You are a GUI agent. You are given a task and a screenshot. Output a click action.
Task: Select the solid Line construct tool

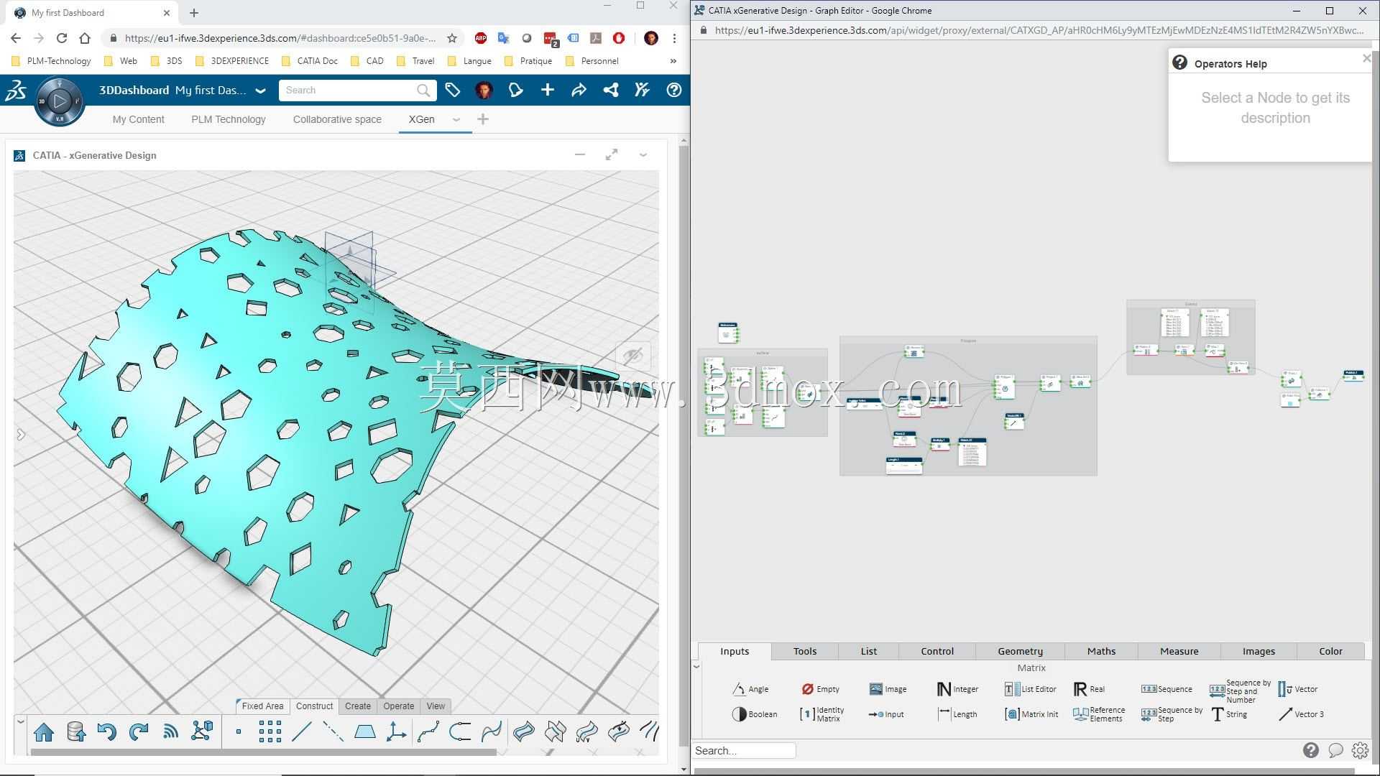(x=302, y=732)
